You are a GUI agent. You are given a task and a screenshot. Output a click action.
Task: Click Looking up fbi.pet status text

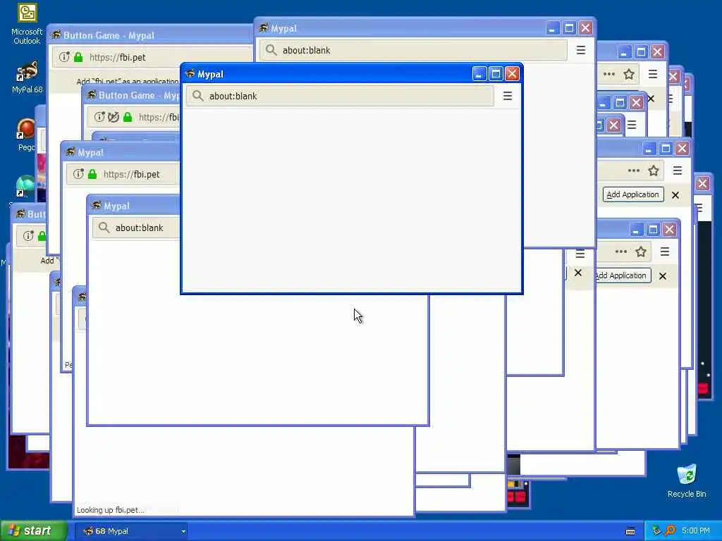[111, 510]
